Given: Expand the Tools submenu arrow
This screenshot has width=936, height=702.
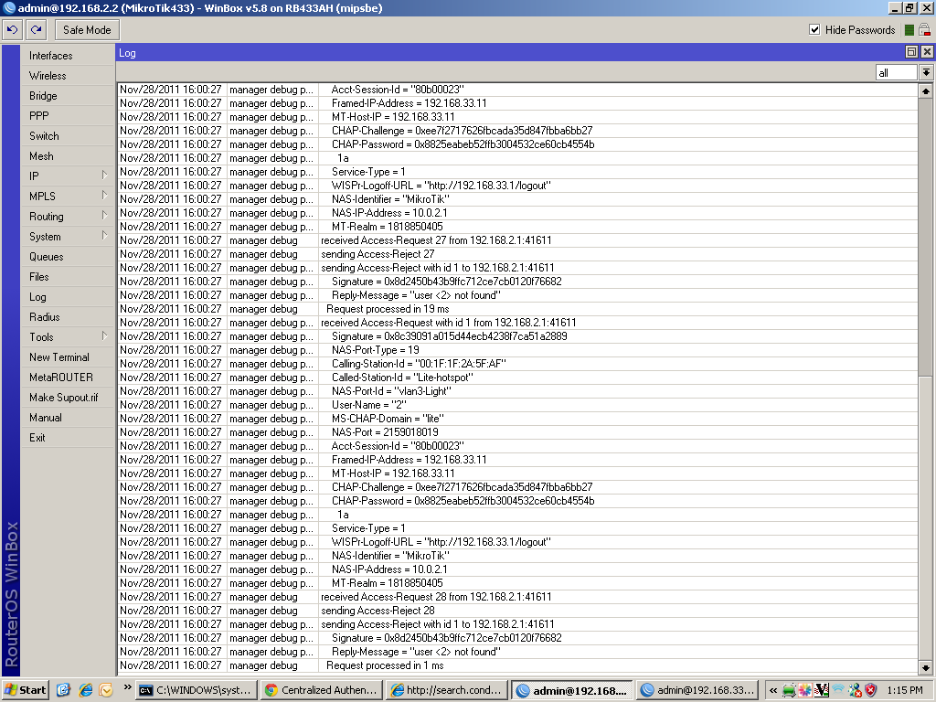Looking at the screenshot, I should tap(104, 336).
